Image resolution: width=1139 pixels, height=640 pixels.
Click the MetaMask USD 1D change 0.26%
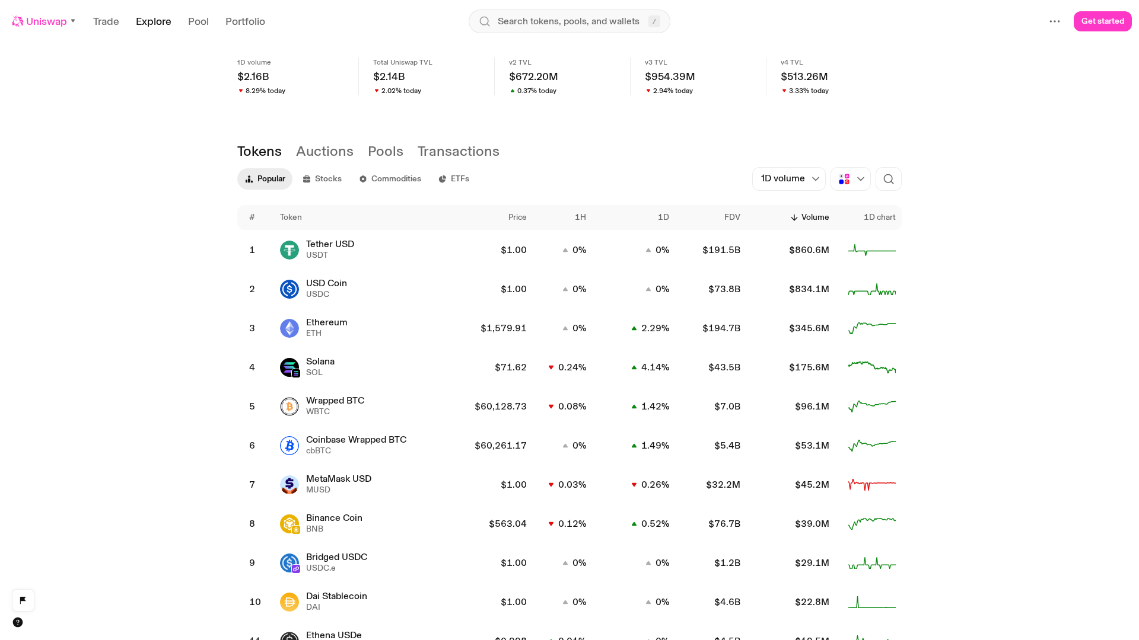(x=650, y=485)
